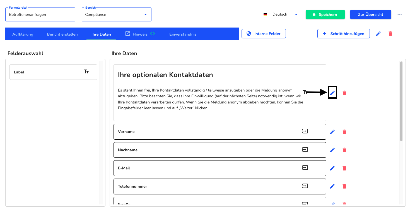410x210 pixels.
Task: Select the E-Mail field row
Action: (x=220, y=168)
